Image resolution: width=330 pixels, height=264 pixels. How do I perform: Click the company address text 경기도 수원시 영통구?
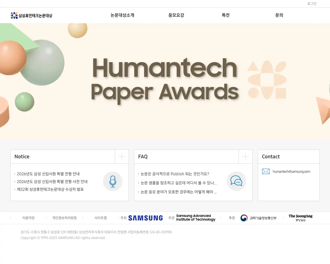click(x=96, y=232)
